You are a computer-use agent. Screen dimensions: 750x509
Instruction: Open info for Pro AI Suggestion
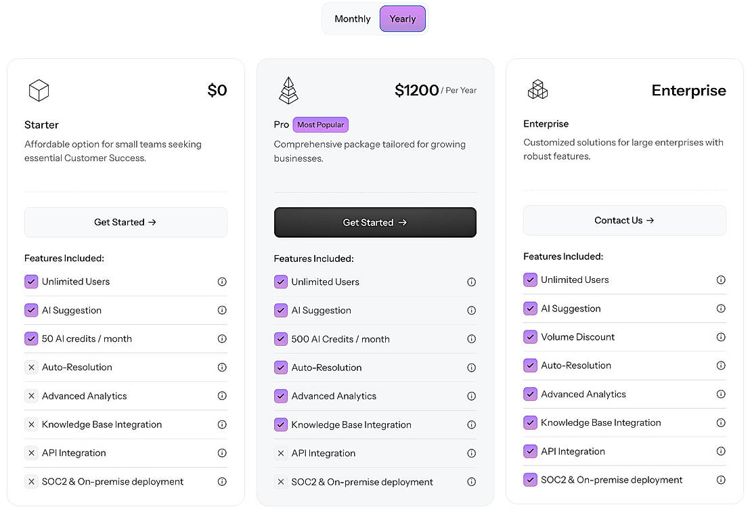point(472,311)
